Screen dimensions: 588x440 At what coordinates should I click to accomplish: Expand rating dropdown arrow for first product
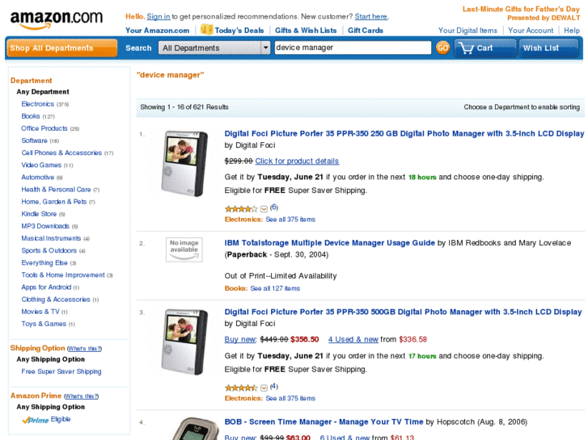click(x=264, y=208)
